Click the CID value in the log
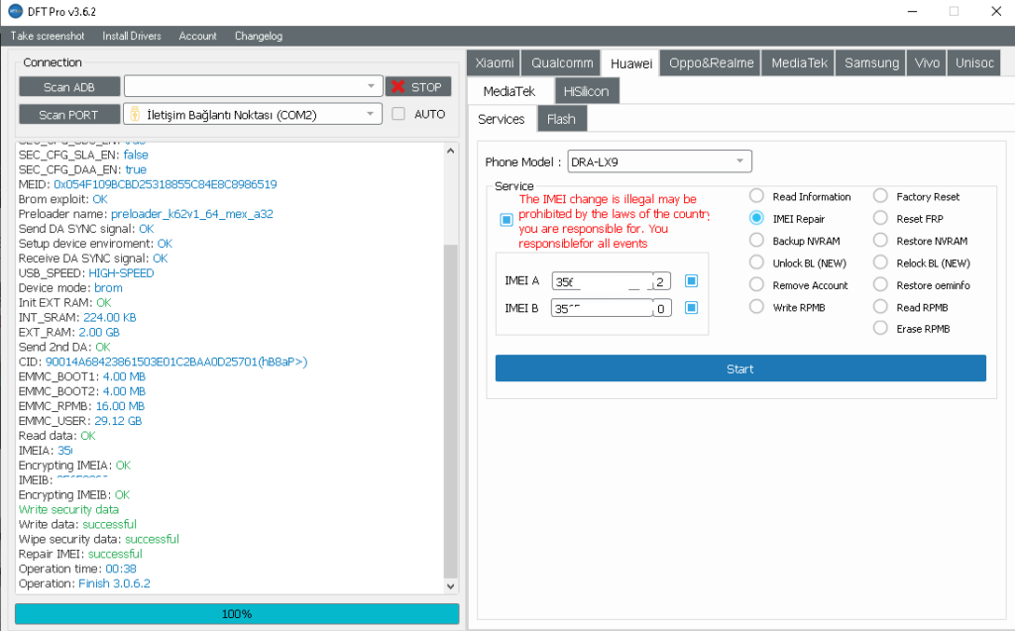Screen dimensions: 1015x631 (176, 362)
